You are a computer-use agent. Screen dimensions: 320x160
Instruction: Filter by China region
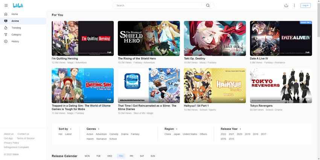(x=168, y=134)
